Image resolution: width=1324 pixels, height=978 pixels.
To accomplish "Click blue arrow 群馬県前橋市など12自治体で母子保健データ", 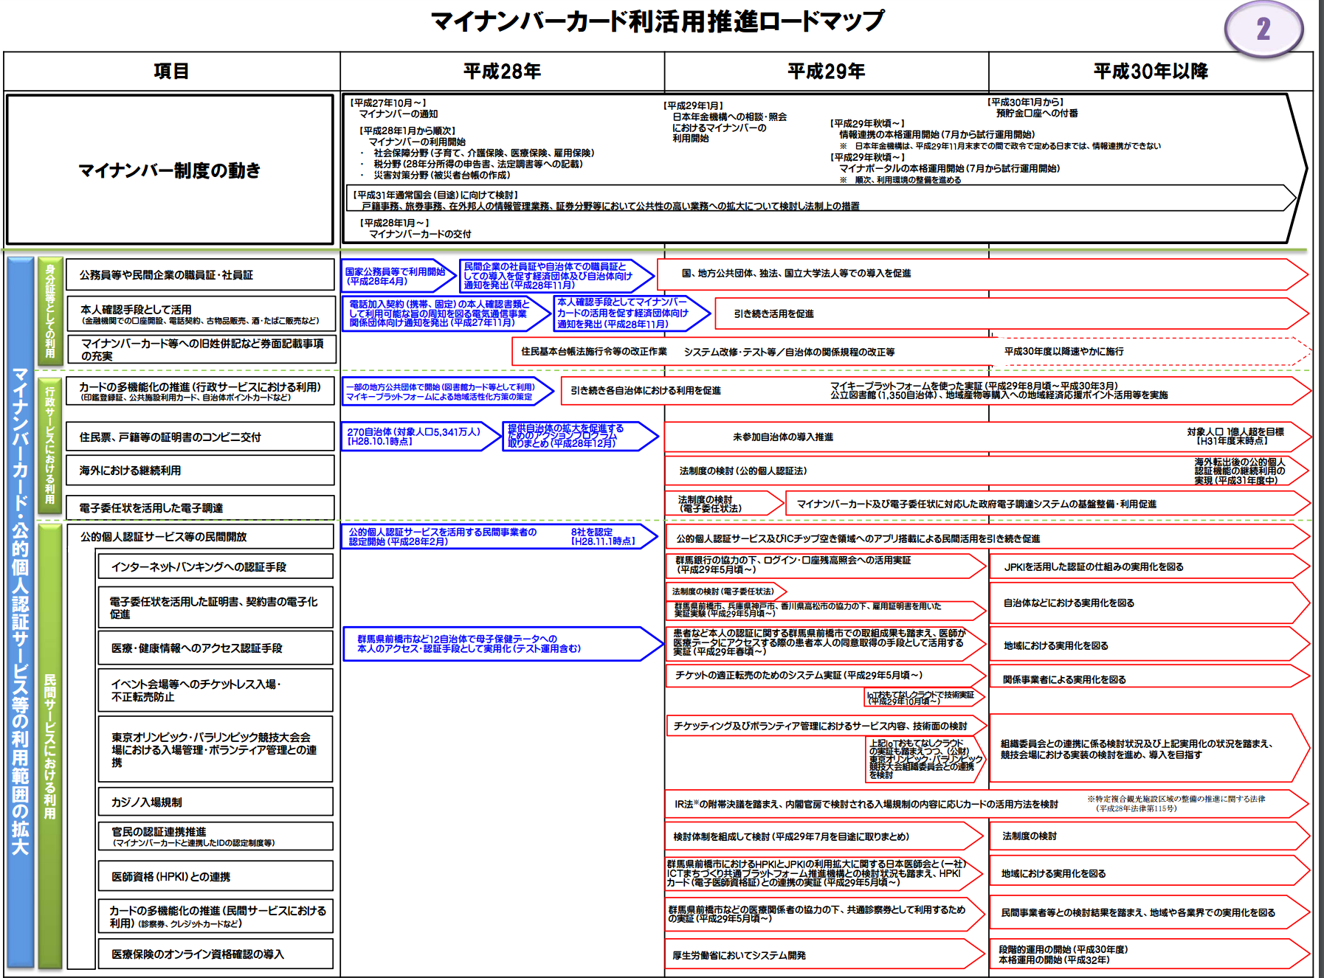I will tap(503, 644).
